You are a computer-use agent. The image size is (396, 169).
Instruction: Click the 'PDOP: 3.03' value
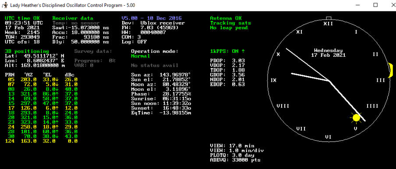227,61
